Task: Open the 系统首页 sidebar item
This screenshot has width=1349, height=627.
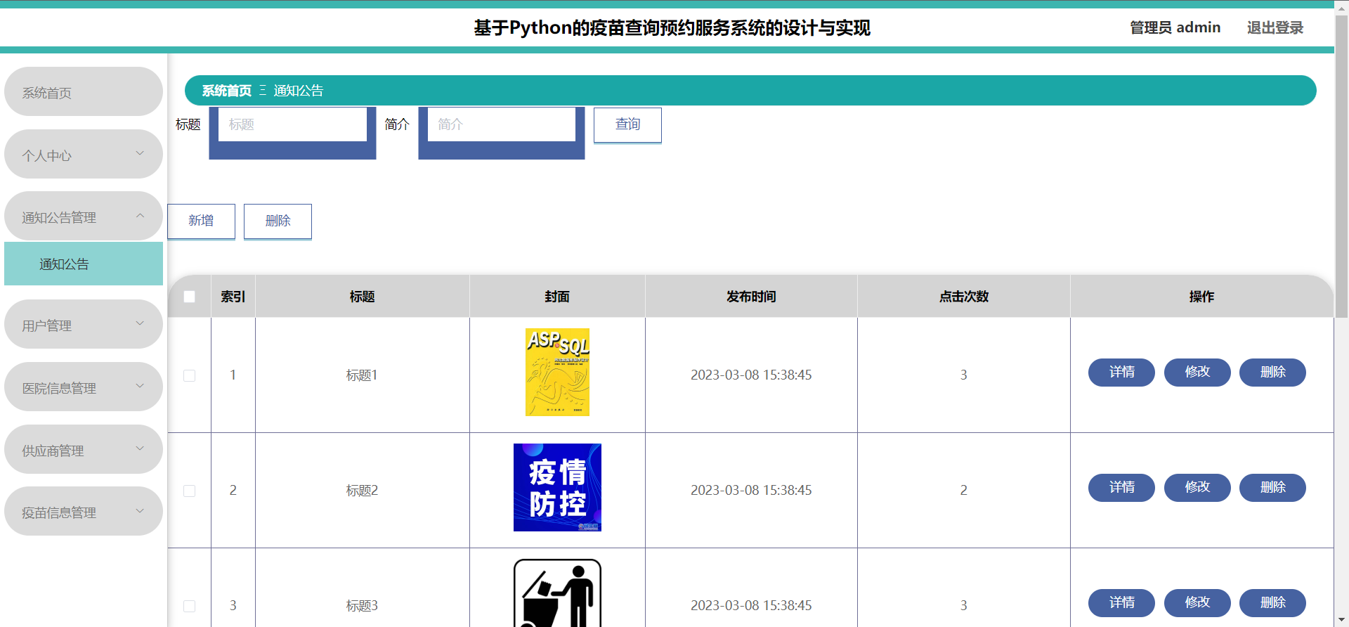Action: click(83, 92)
